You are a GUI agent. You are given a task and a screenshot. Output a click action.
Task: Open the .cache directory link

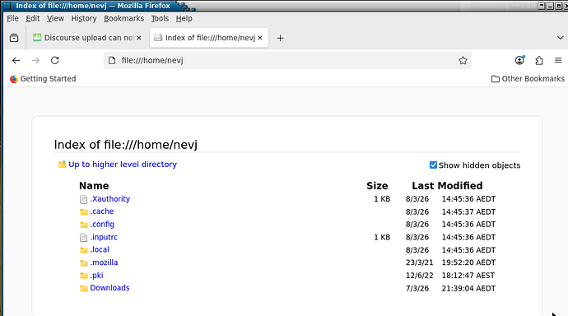102,211
